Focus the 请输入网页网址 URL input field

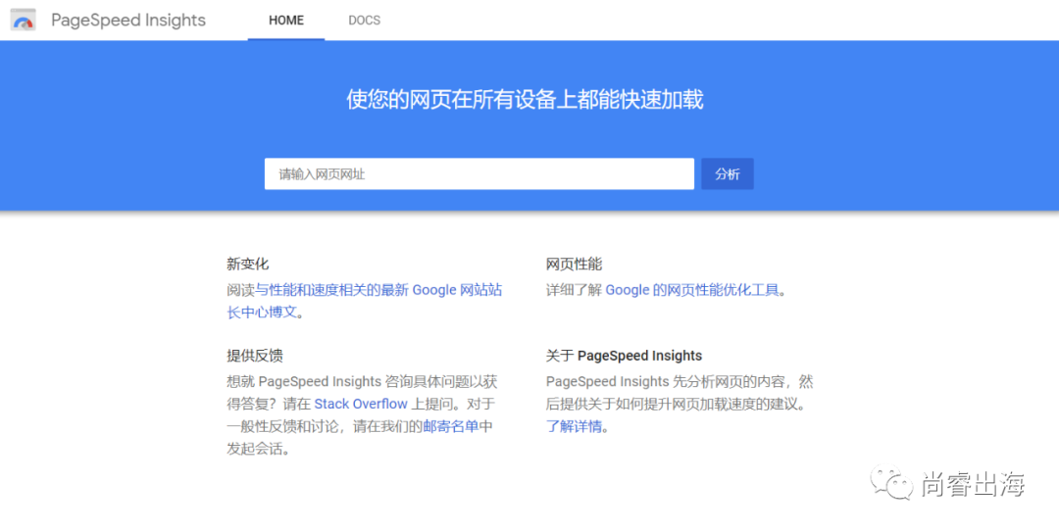pos(479,174)
